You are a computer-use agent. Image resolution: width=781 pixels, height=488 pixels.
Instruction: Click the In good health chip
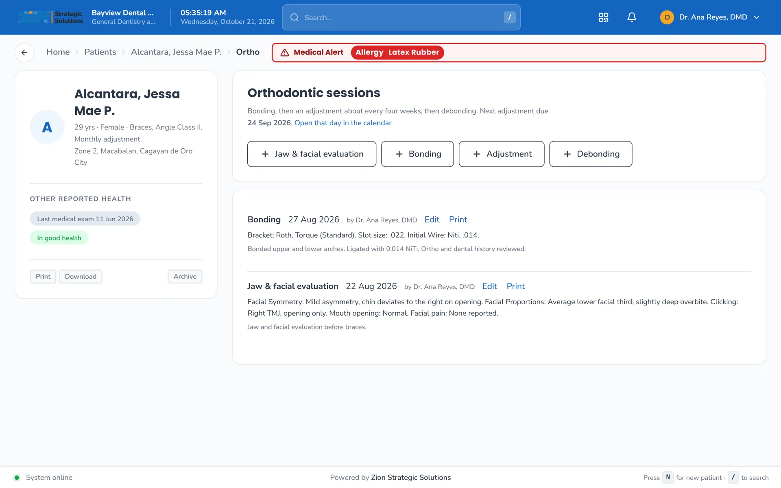(x=59, y=238)
